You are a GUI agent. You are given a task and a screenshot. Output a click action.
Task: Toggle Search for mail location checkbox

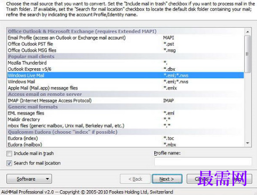pos(9,163)
